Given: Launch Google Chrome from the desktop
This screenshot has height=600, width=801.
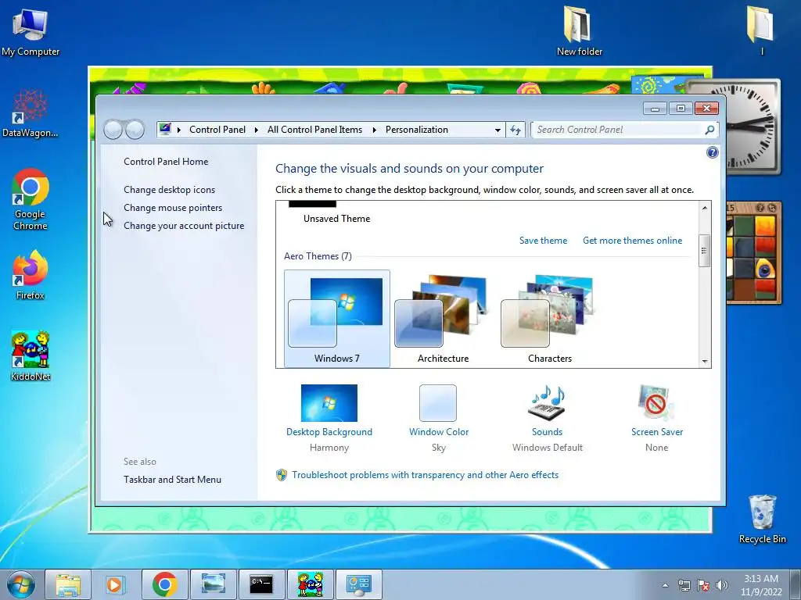Looking at the screenshot, I should click(x=31, y=199).
